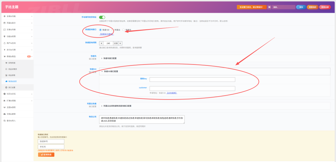Viewport: 336px width, 162px height.
Task: Click the 扩展&增强 puzzle icon
Action: tap(5, 100)
